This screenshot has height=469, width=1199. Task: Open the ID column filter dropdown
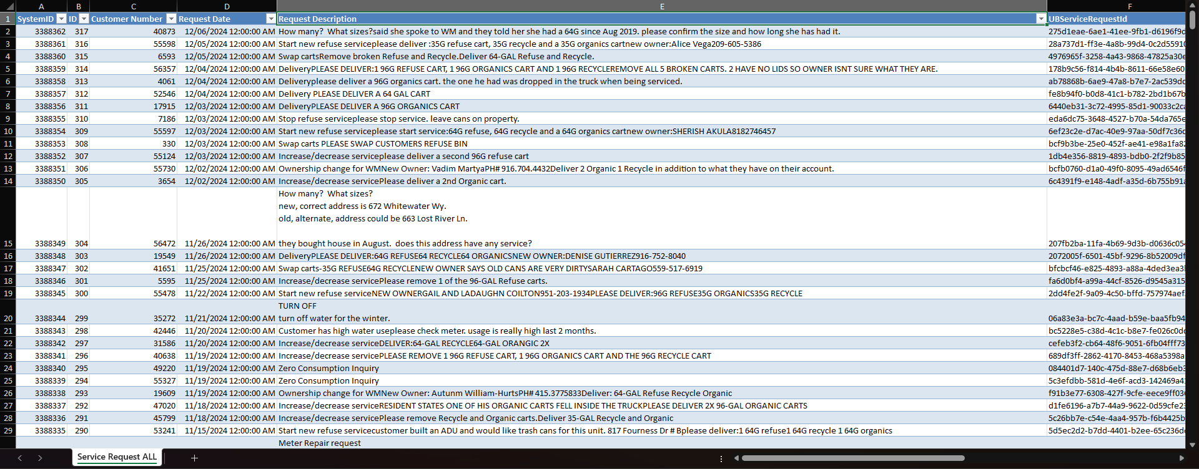click(84, 19)
